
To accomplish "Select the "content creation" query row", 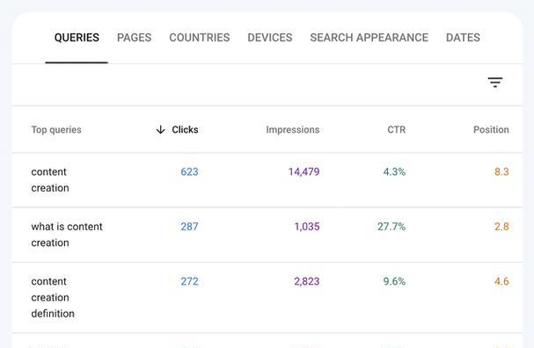I will coord(267,180).
